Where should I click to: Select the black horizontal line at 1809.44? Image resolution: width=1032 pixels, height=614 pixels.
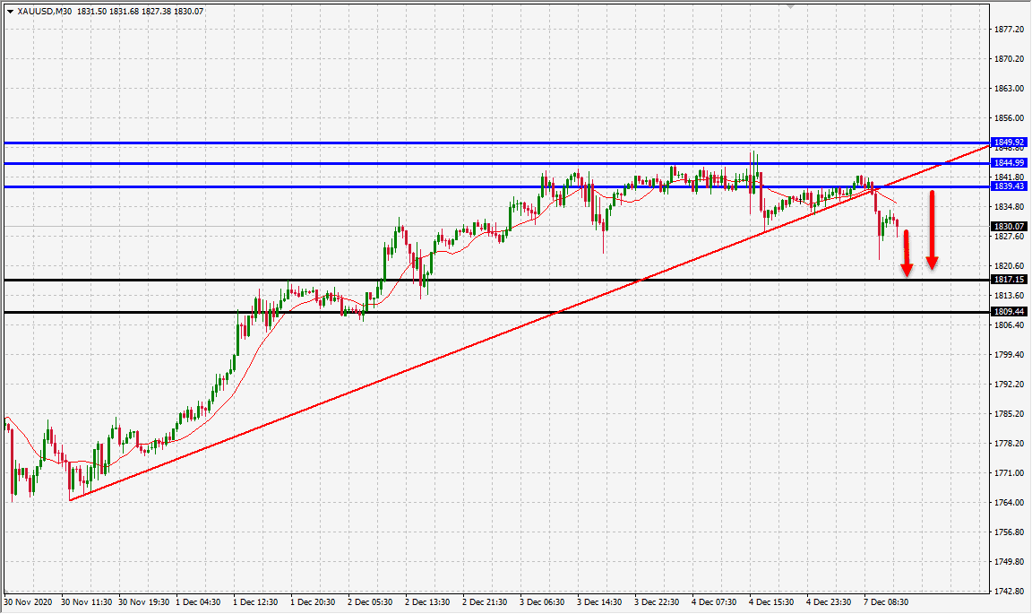click(x=497, y=312)
